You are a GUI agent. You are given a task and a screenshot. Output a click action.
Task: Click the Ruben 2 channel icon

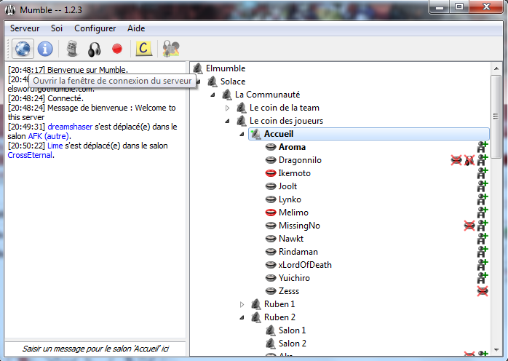pyautogui.click(x=256, y=317)
